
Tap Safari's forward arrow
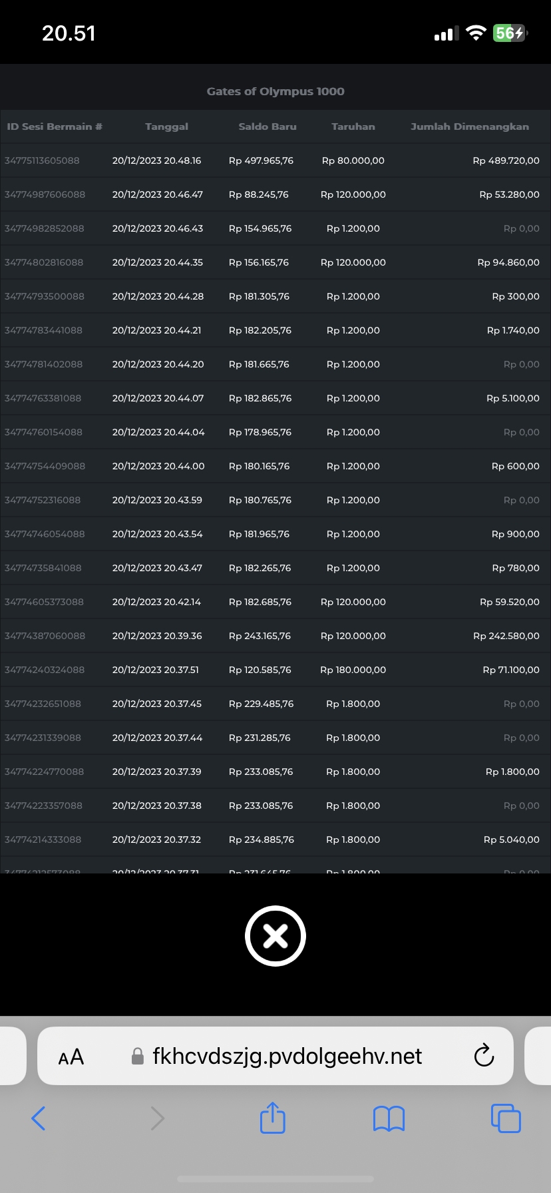coord(157,1118)
